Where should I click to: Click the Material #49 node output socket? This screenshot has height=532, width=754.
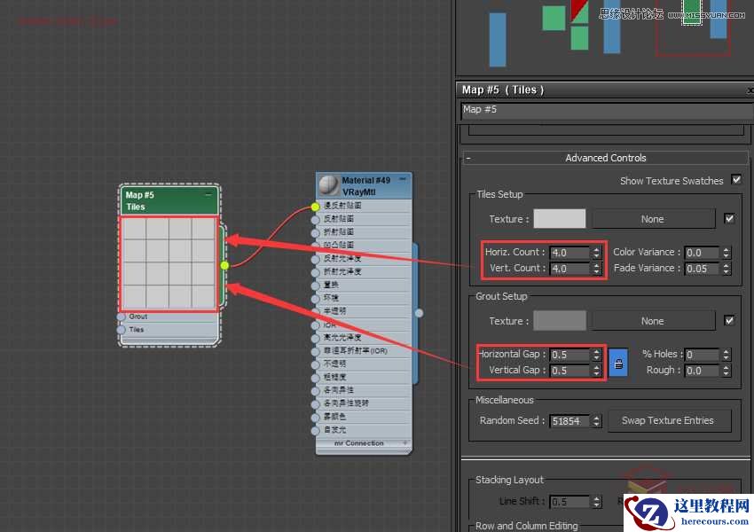click(x=419, y=312)
